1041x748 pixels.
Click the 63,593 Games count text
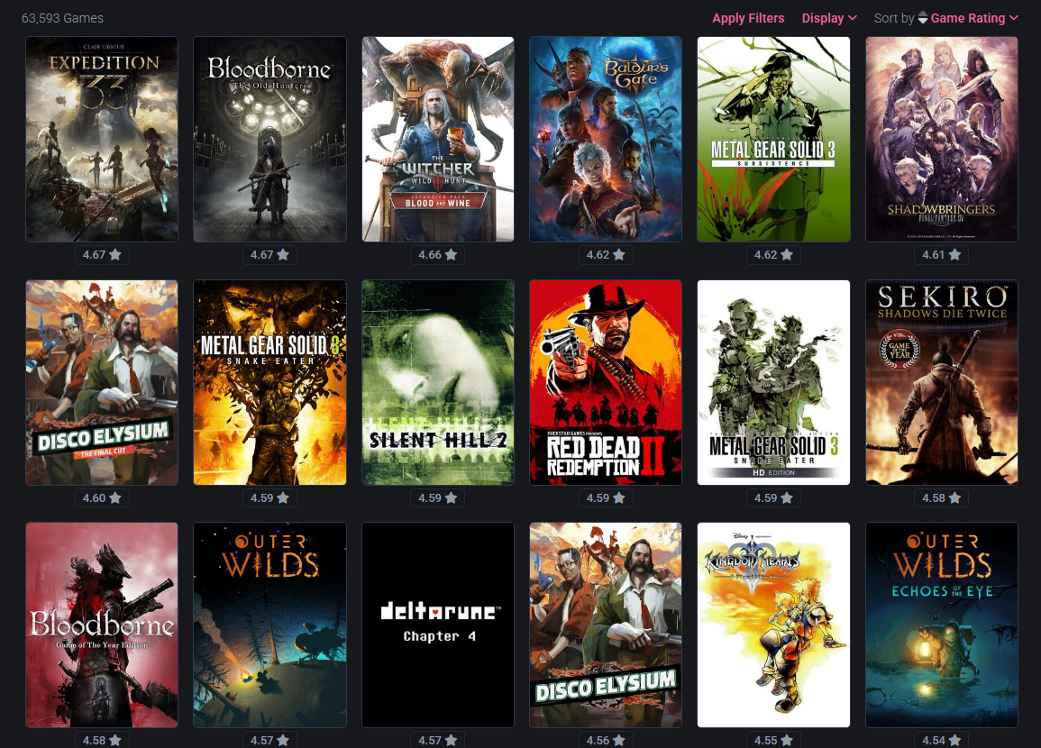pyautogui.click(x=62, y=18)
